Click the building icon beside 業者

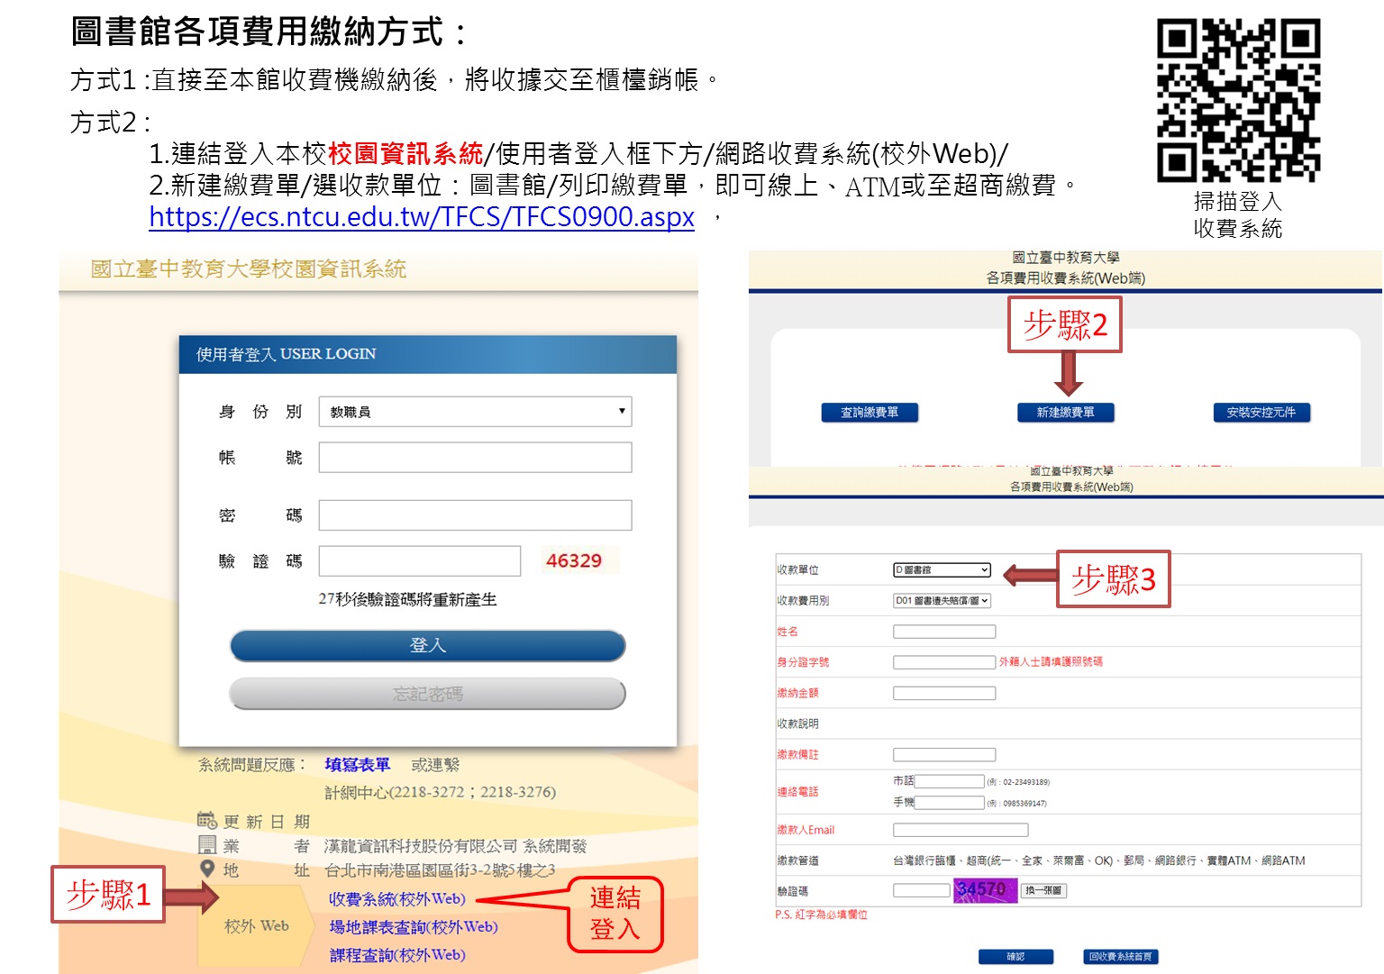pos(207,845)
